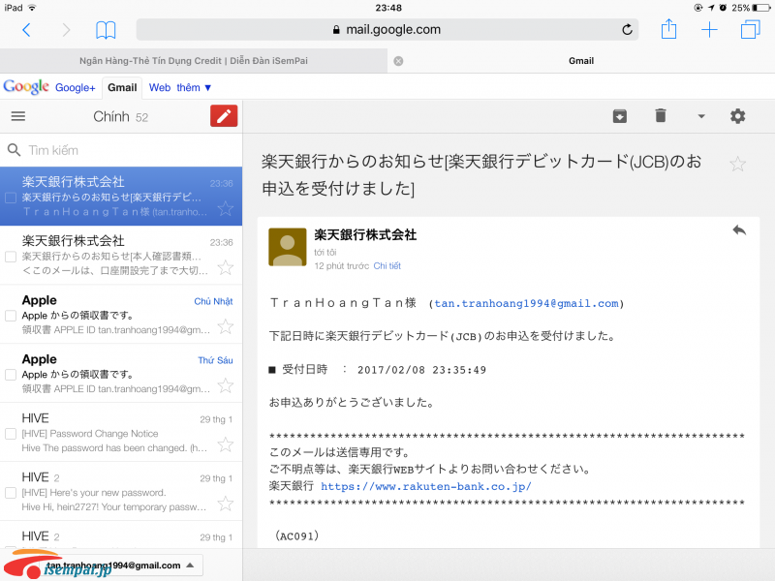The width and height of the screenshot is (775, 581).
Task: Go back with Safari back arrow
Action: pyautogui.click(x=27, y=30)
